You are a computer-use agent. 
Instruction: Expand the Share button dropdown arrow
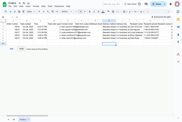[164, 4]
